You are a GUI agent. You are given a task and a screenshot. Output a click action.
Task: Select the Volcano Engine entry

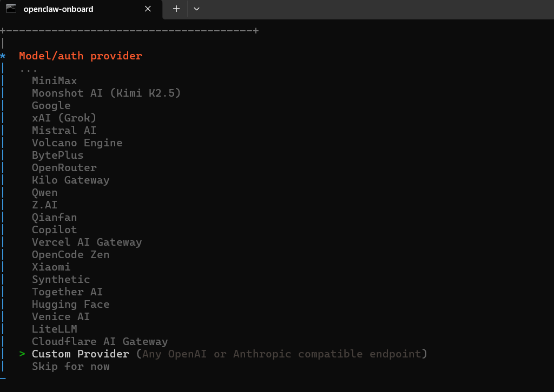[77, 143]
